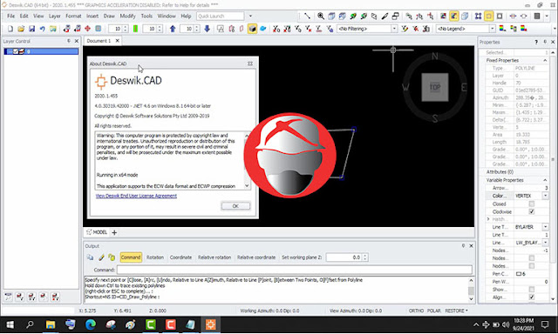Screen dimensions: 558x334
Task: Switch to the MODEL tab
Action: (x=97, y=232)
